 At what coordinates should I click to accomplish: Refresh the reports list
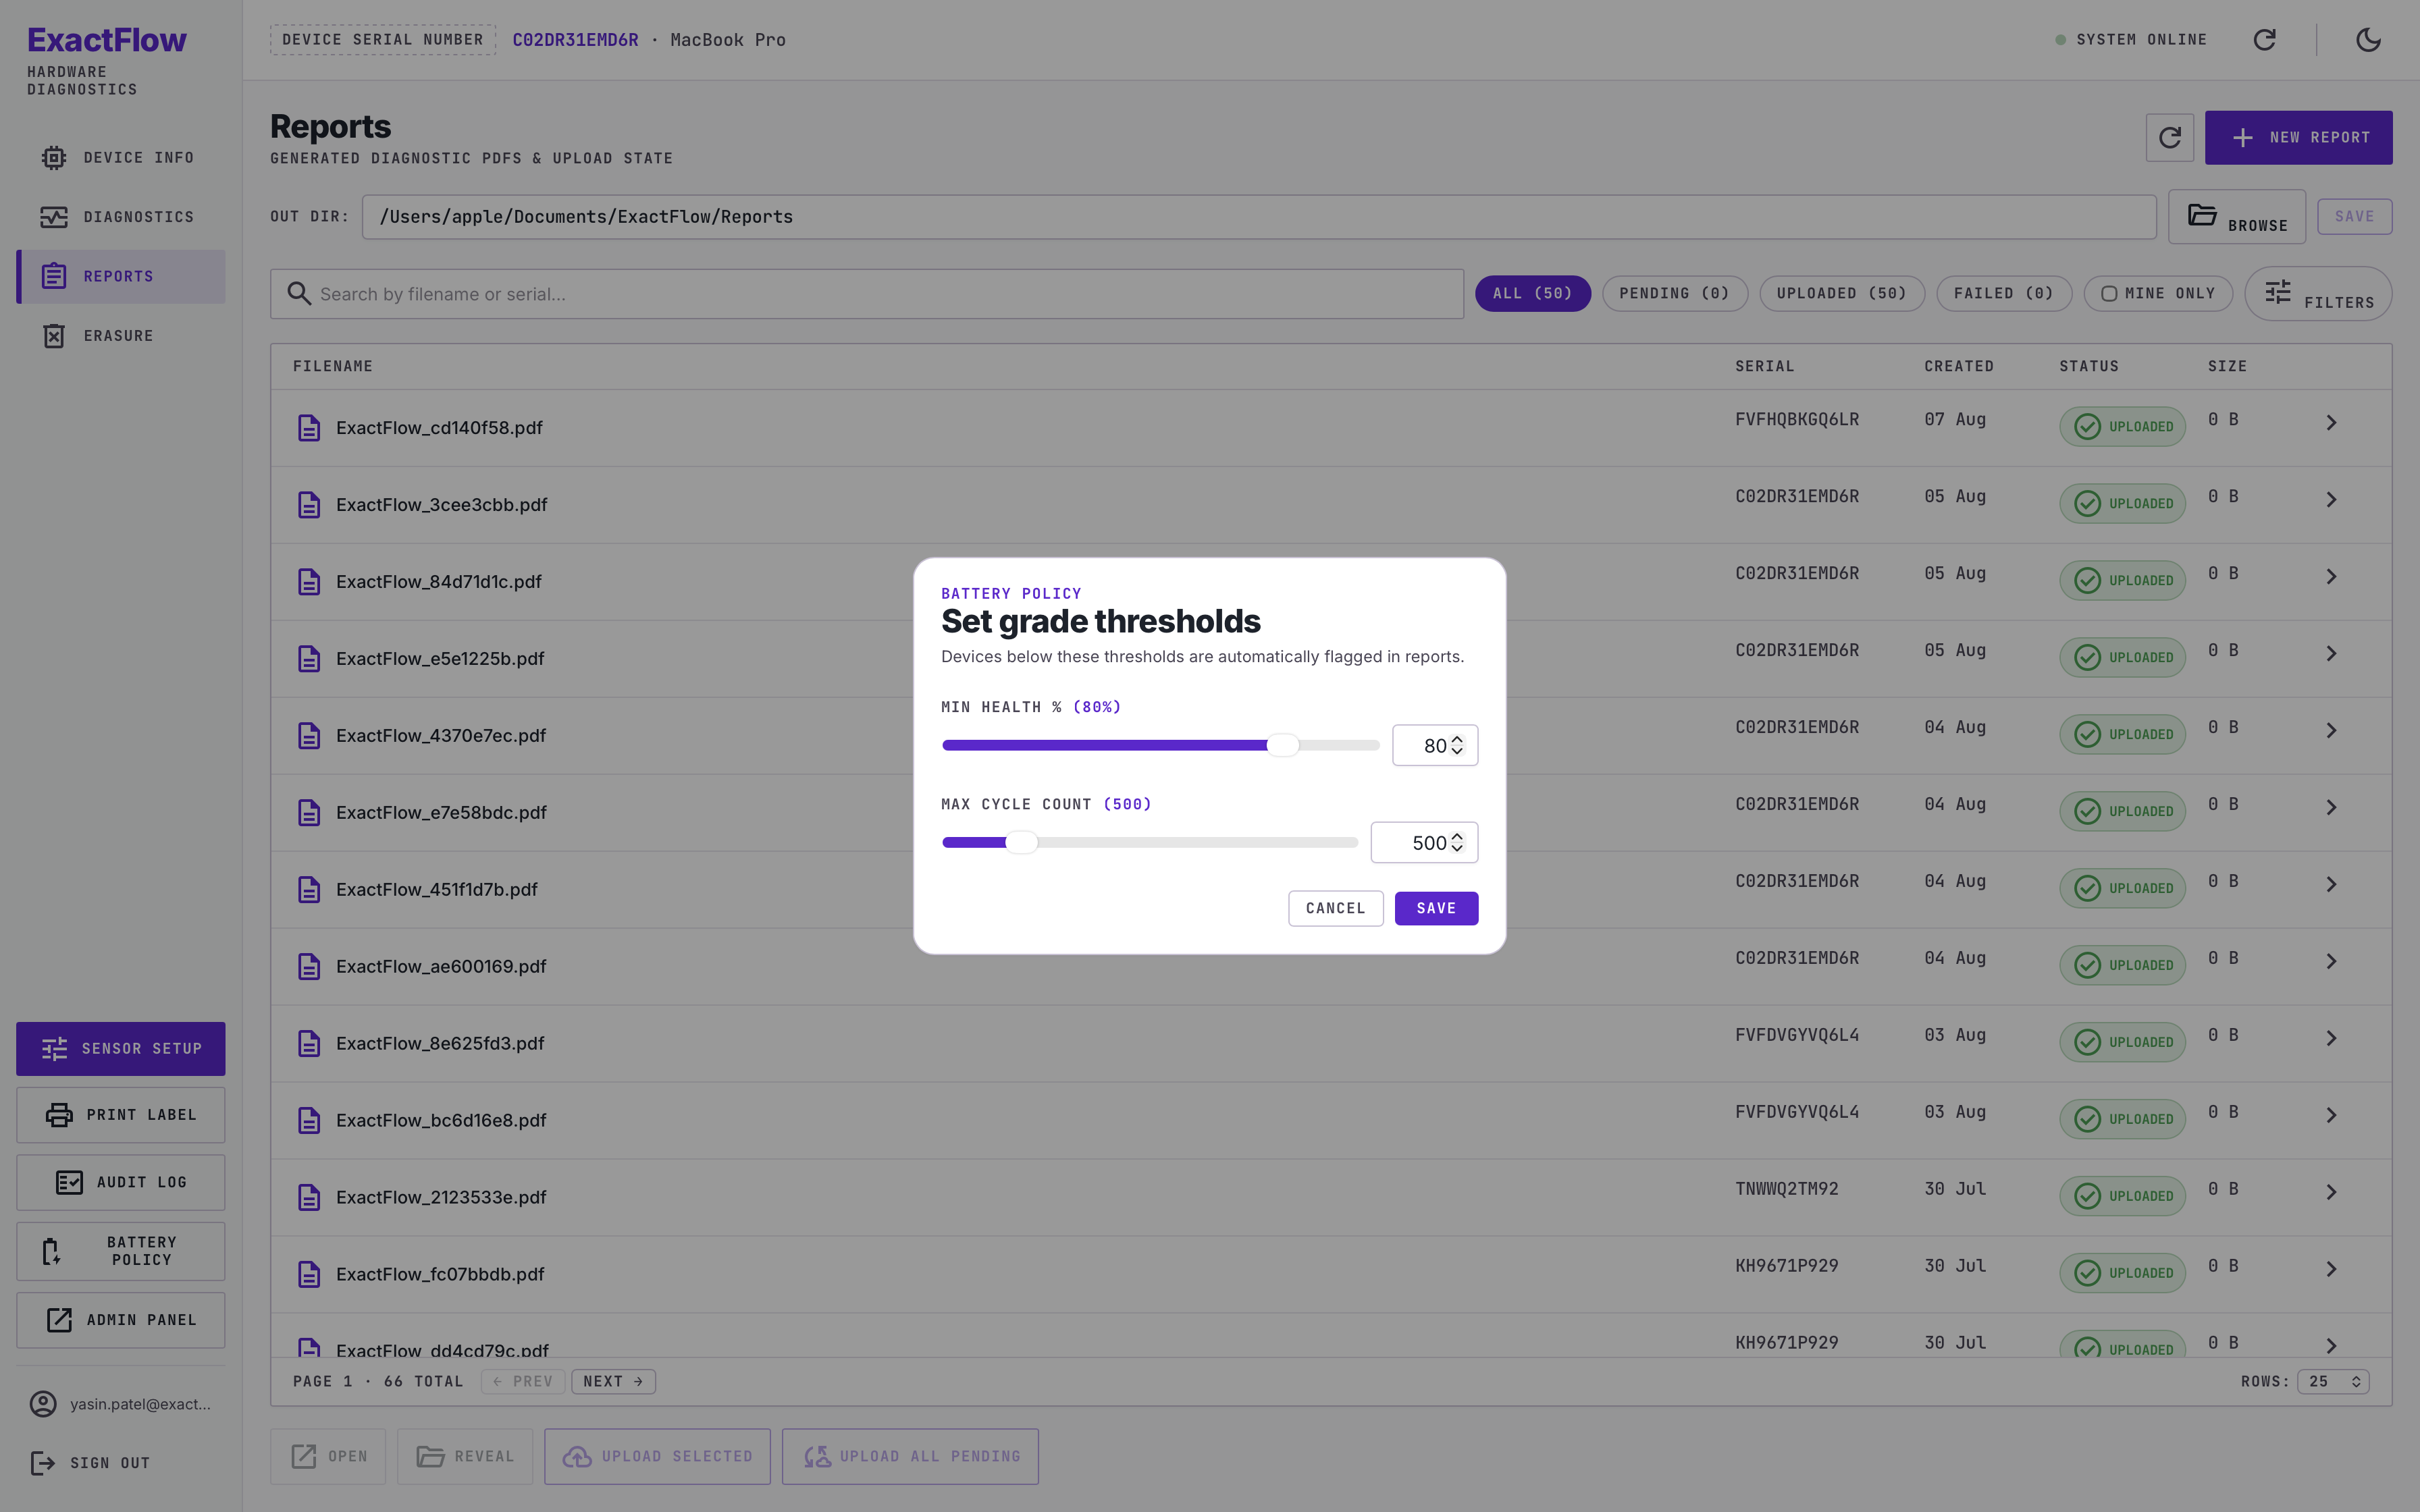[x=2169, y=138]
